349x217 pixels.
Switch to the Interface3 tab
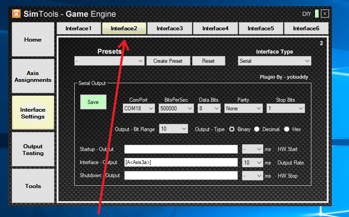(170, 28)
